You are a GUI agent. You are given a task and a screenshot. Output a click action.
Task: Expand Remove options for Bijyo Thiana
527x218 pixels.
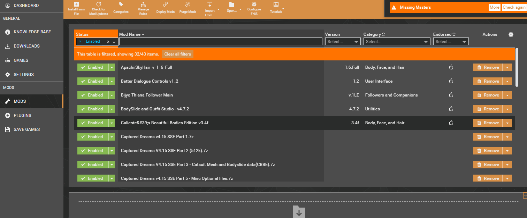(x=507, y=95)
